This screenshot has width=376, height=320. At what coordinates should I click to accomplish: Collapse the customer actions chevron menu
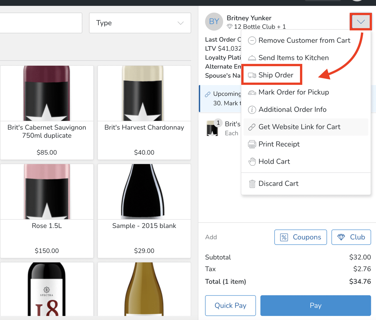point(361,22)
